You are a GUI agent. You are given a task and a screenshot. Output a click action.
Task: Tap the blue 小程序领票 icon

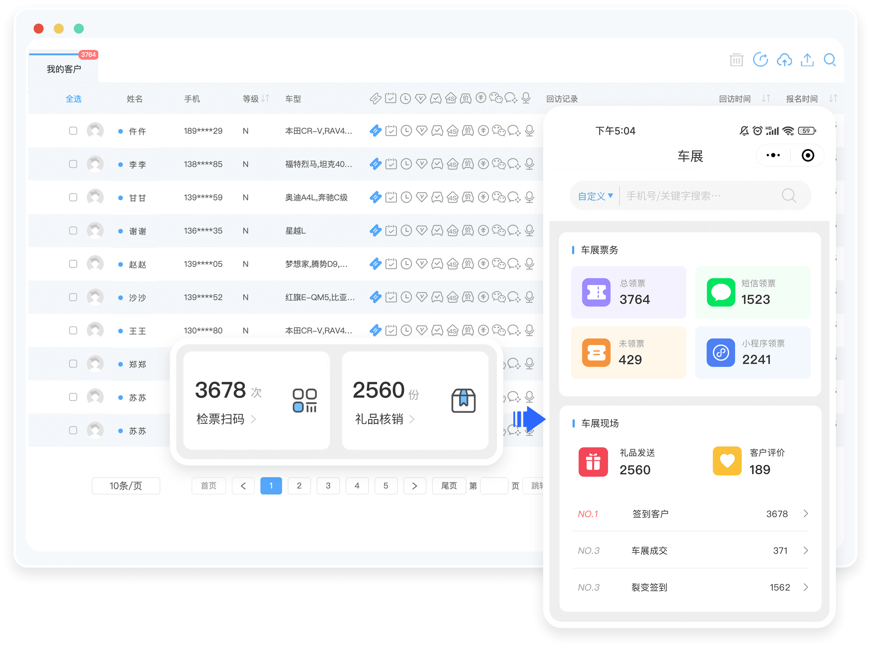coord(721,353)
